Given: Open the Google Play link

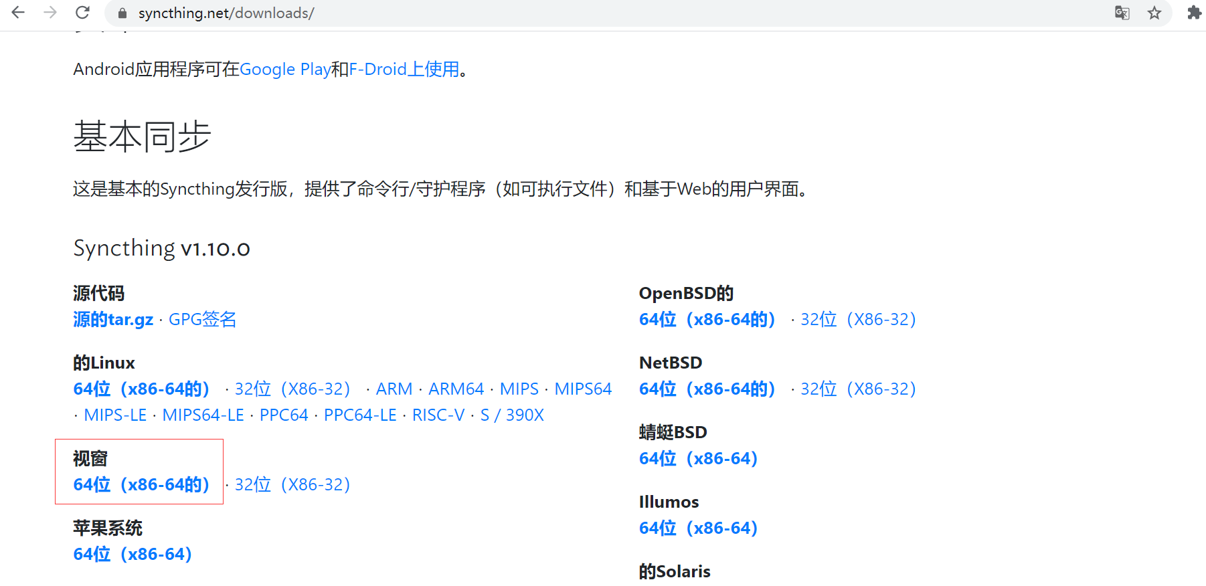Looking at the screenshot, I should tap(285, 69).
